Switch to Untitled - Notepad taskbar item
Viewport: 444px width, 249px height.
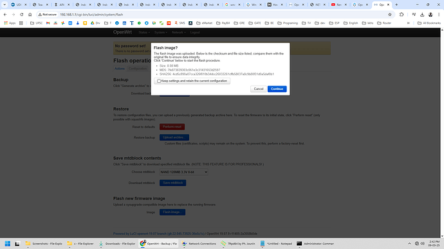coord(276,243)
